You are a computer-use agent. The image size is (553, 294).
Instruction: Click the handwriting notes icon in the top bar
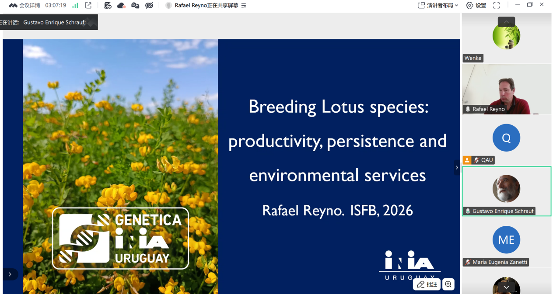click(108, 5)
